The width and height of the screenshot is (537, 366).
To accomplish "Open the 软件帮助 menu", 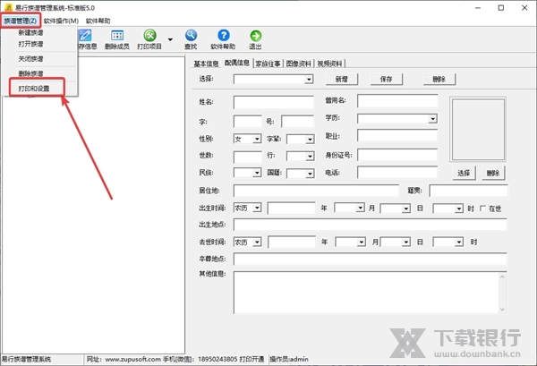I will click(x=98, y=21).
